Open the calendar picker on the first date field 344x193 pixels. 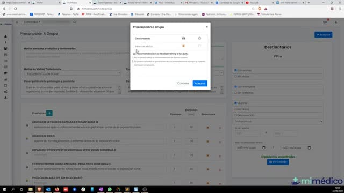[x=264, y=148]
